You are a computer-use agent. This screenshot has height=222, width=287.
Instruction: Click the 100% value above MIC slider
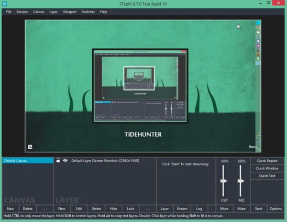click(242, 161)
